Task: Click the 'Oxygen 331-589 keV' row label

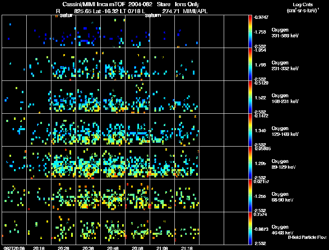Action: pyautogui.click(x=285, y=33)
